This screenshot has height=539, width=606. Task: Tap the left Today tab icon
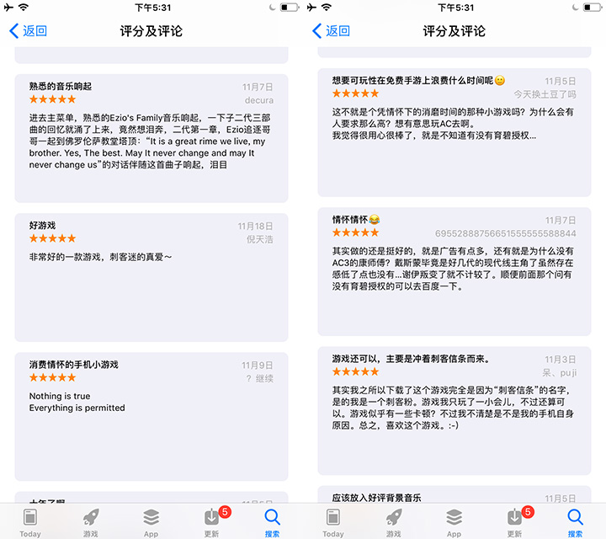pyautogui.click(x=30, y=522)
